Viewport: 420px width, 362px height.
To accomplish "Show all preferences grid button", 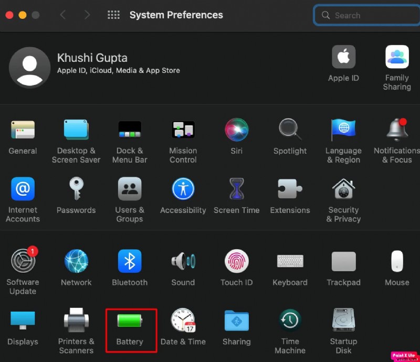I will tap(113, 15).
